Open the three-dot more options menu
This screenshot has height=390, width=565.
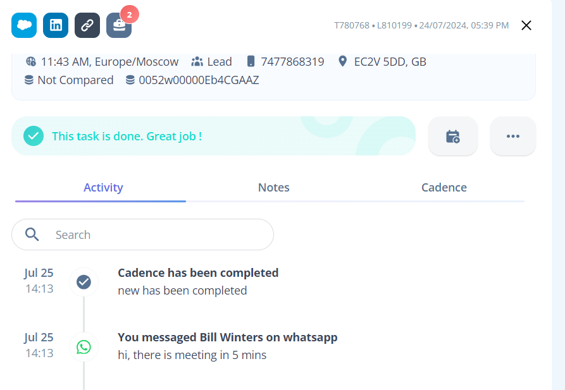512,136
